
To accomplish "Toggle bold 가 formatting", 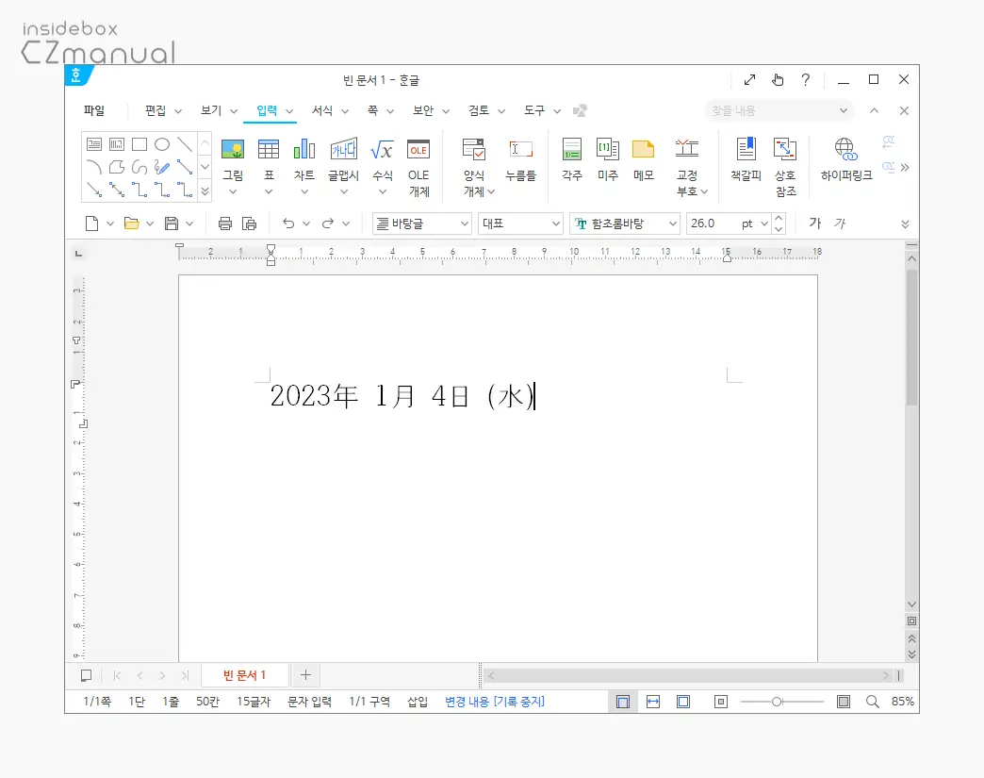I will pos(814,223).
